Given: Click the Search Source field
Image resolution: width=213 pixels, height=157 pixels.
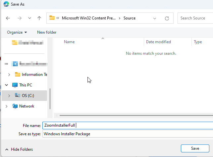Looking at the screenshot, I should 195,18.
